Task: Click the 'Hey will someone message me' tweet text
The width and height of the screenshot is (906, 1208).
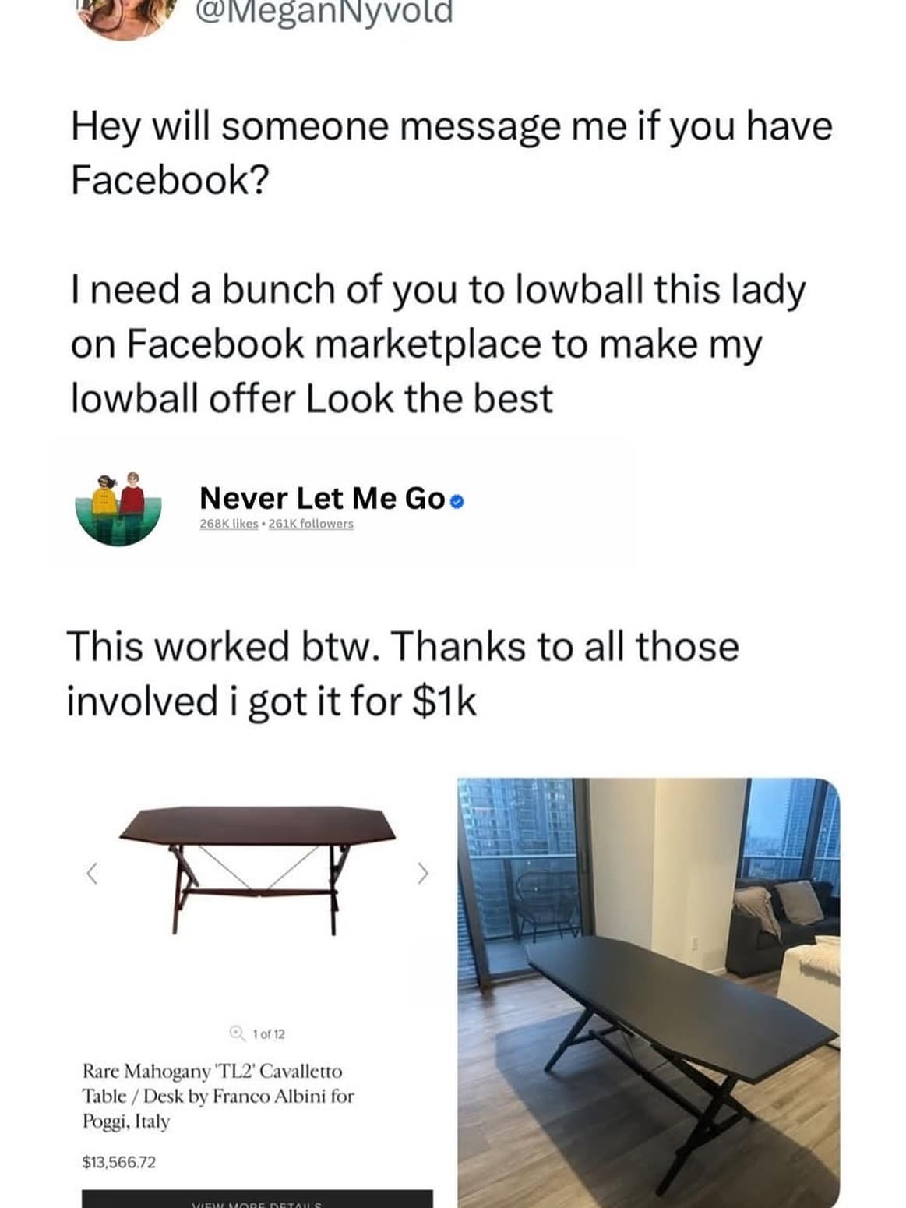Action: pyautogui.click(x=452, y=153)
